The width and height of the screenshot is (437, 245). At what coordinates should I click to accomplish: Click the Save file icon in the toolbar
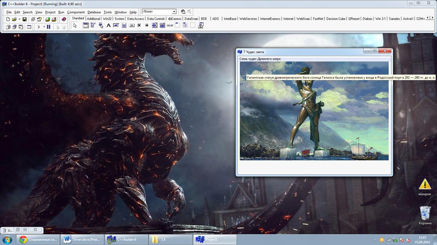(x=24, y=19)
